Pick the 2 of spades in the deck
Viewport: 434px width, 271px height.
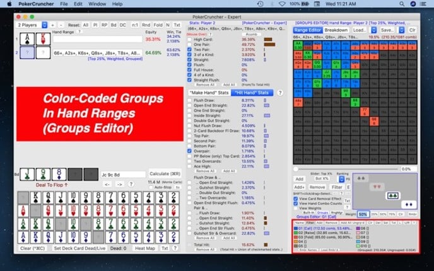coord(173,198)
